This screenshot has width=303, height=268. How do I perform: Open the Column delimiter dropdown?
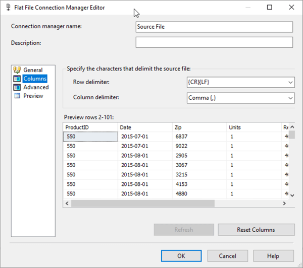click(x=290, y=98)
